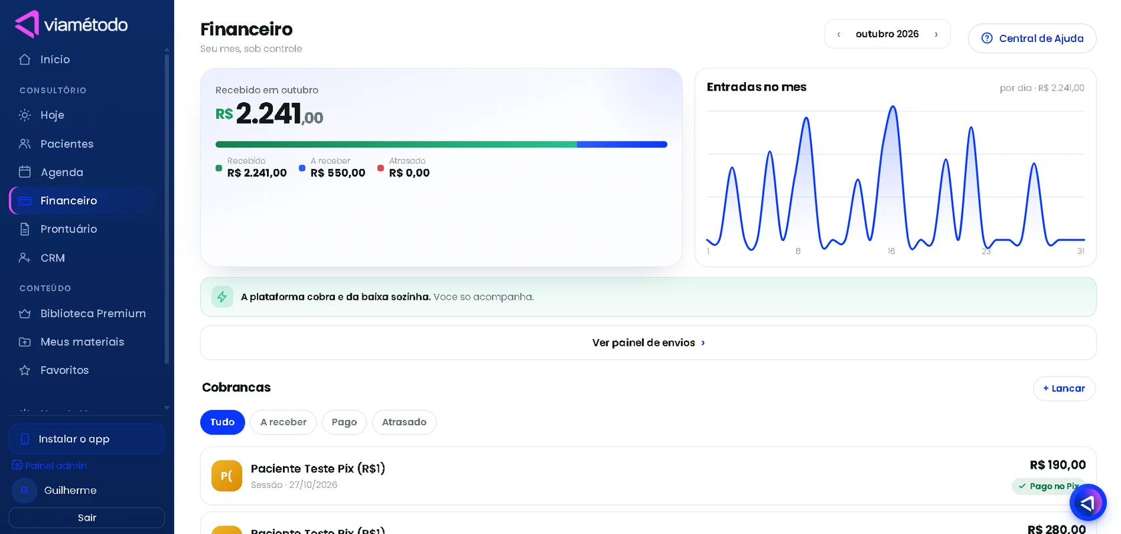Screen dimensions: 1121x534
Task: Click the received amount progress bar
Action: pos(441,144)
